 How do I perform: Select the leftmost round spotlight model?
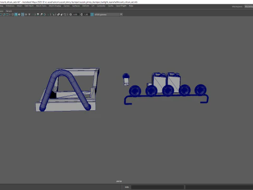tap(135, 91)
